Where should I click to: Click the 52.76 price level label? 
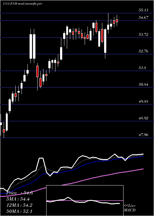144,51
